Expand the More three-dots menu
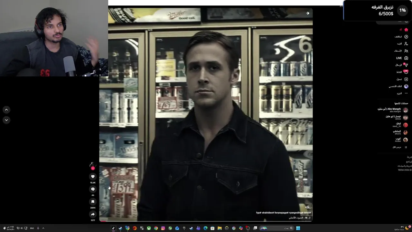The height and width of the screenshot is (232, 412). click(406, 93)
